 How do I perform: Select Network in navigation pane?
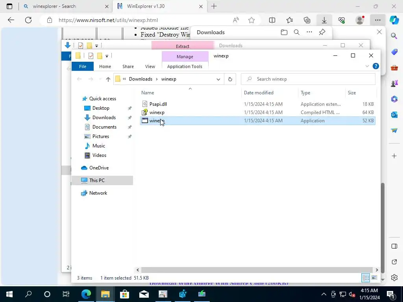coord(98,193)
